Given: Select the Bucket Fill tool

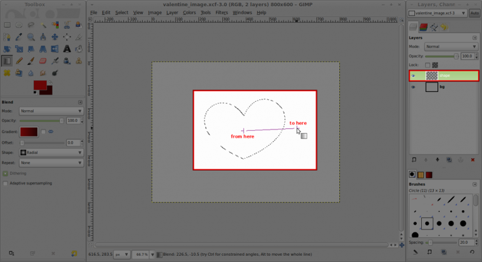Looking at the screenshot, I should 79,49.
